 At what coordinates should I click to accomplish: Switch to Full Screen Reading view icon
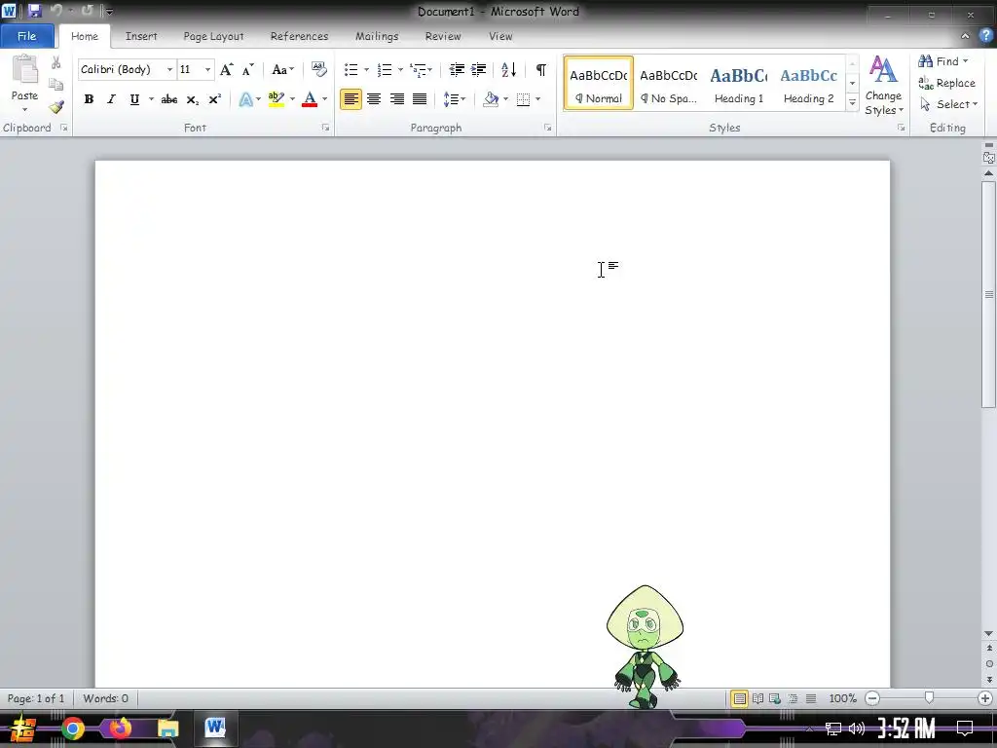point(757,698)
